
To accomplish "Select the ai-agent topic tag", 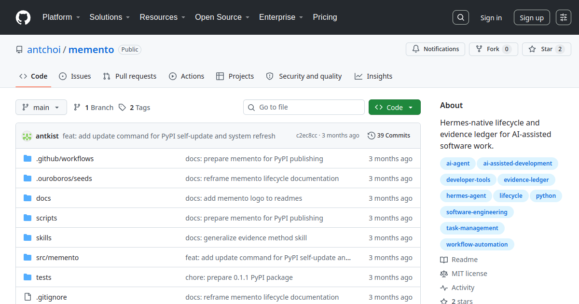I will point(458,164).
